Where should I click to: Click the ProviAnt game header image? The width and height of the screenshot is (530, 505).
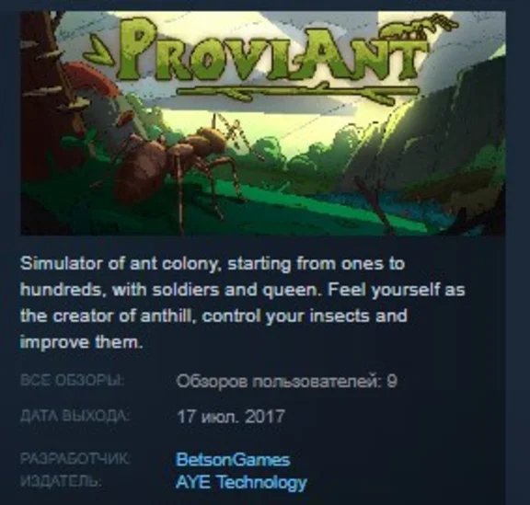coord(263,123)
